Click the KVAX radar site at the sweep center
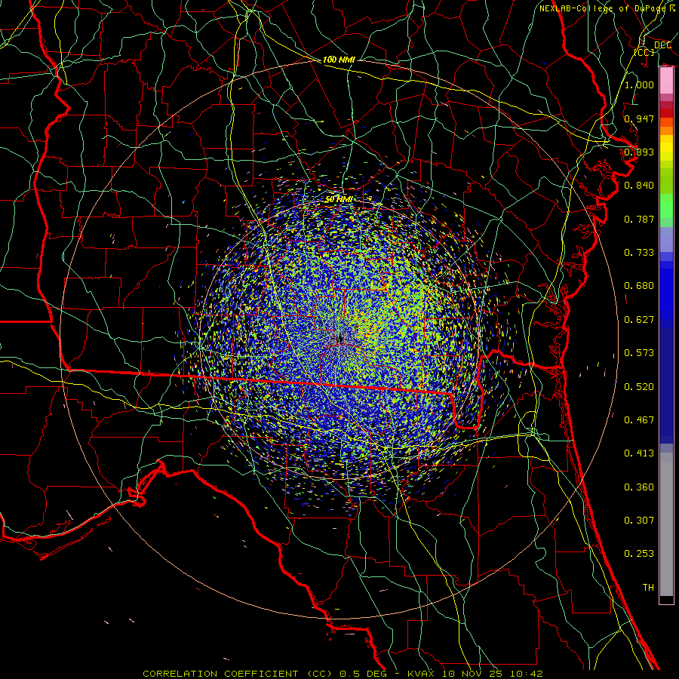Viewport: 679px width, 679px height. (x=339, y=339)
